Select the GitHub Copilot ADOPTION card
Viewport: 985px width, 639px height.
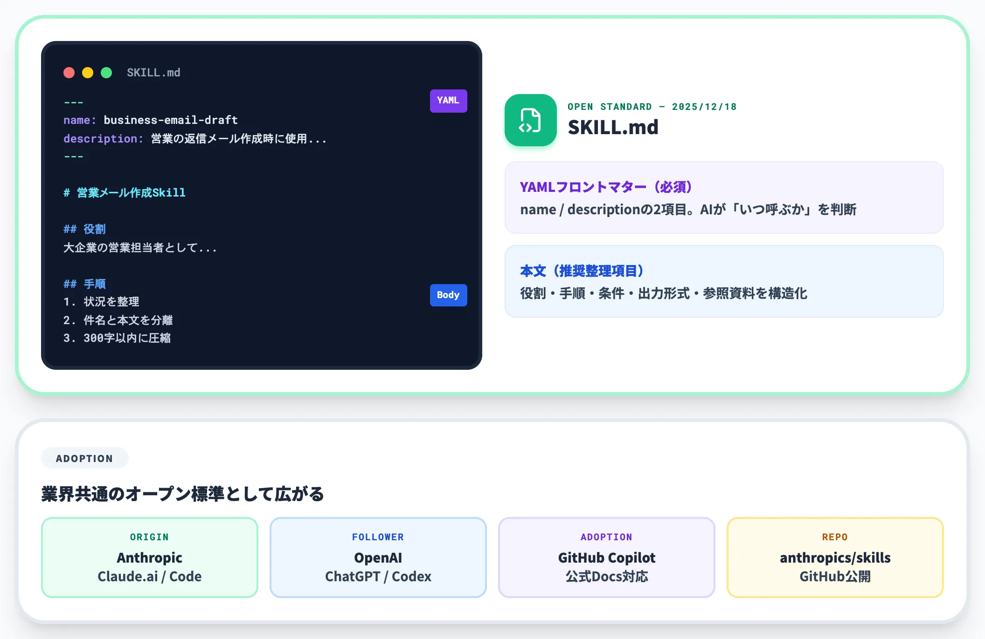607,557
